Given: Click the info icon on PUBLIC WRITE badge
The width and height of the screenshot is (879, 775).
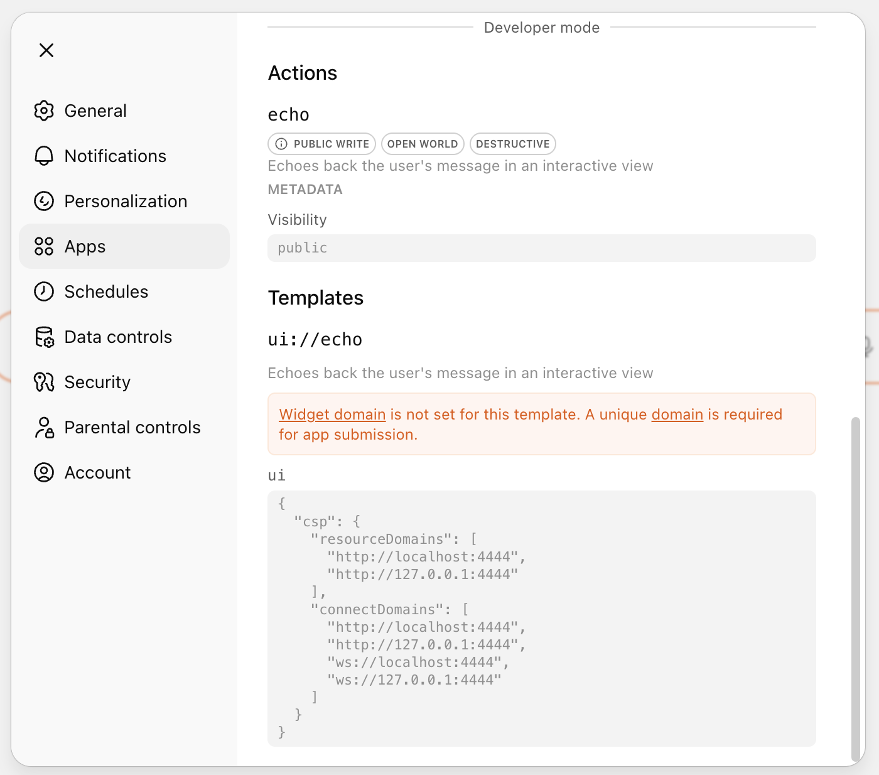Looking at the screenshot, I should (281, 143).
